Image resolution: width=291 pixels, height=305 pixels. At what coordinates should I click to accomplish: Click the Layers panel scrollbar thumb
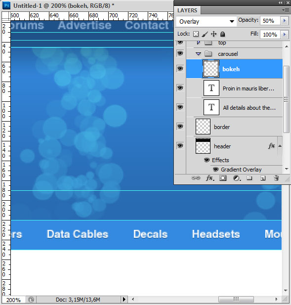pyautogui.click(x=287, y=99)
